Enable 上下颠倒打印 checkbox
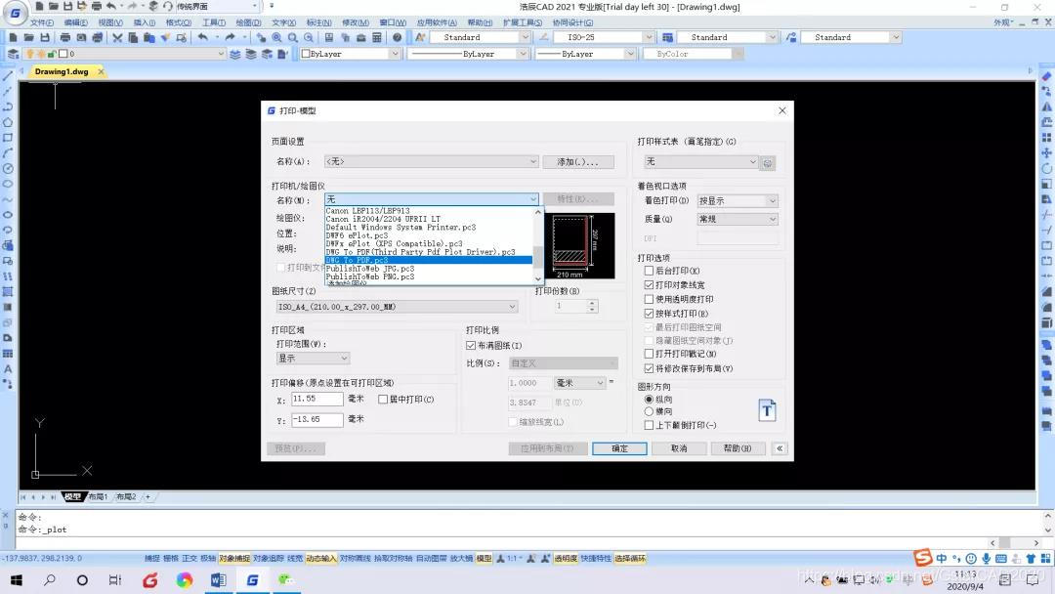Viewport: 1055px width, 594px height. click(x=649, y=425)
